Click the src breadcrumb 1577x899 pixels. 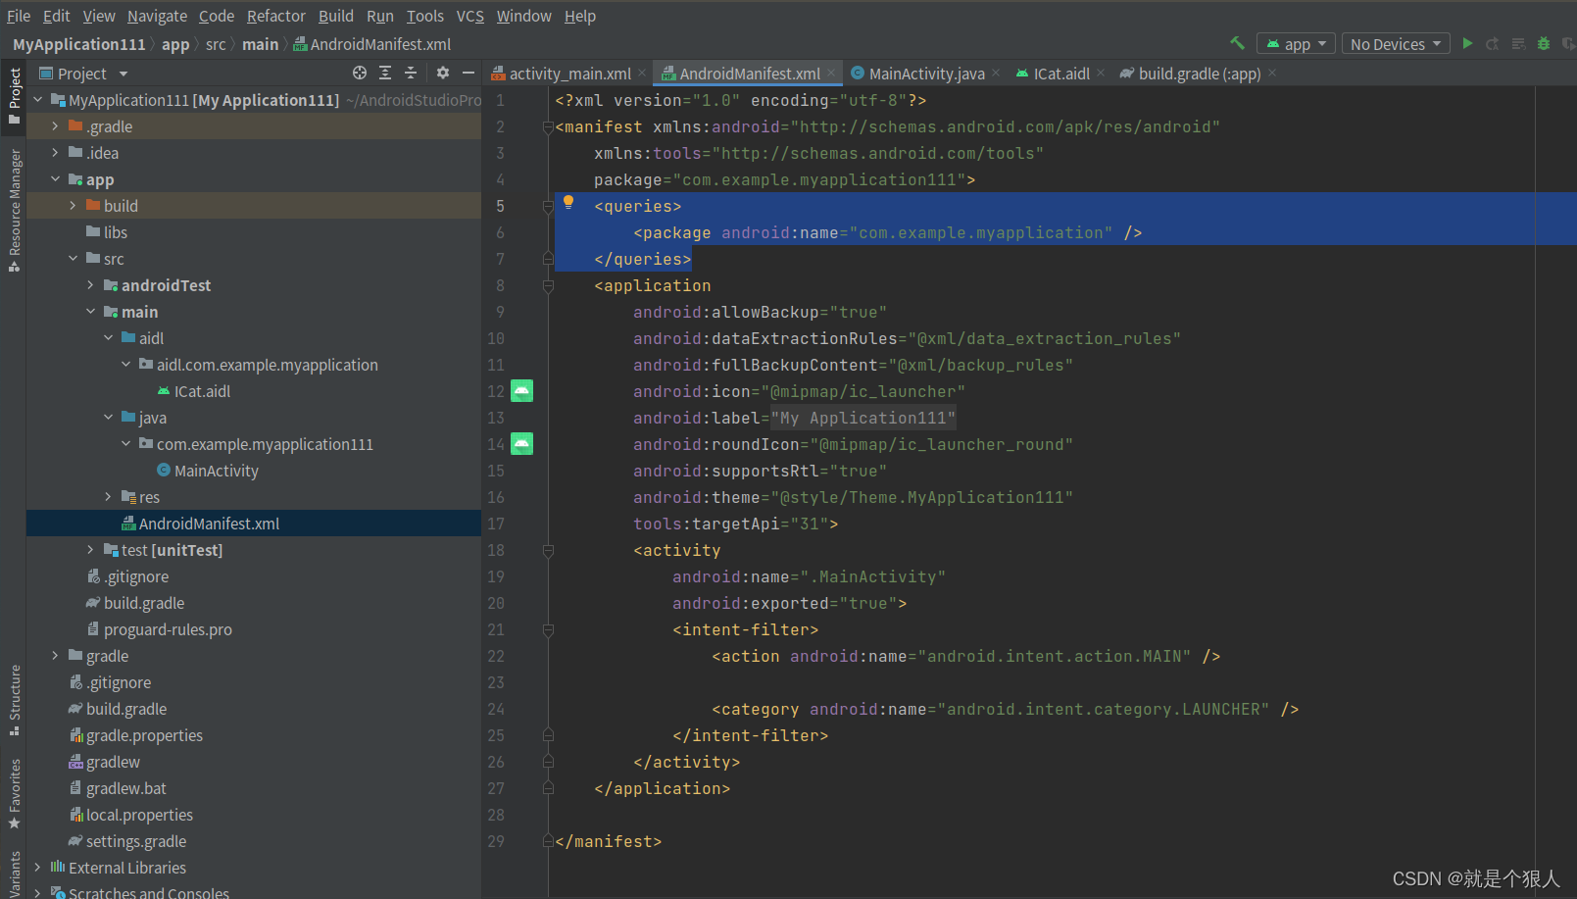point(216,44)
